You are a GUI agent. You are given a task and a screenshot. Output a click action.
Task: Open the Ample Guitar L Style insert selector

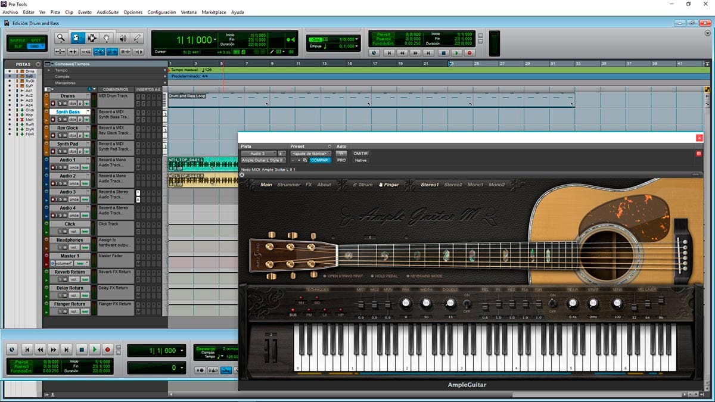[263, 160]
